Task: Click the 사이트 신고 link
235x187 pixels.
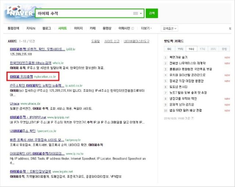Action: tap(112, 41)
